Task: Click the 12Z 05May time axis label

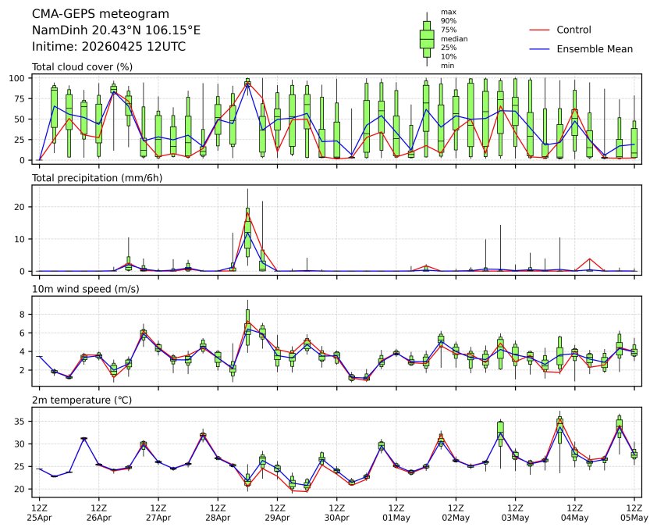Action: [634, 512]
